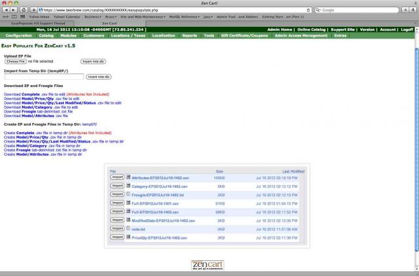Click Import button for Attributes-EP2012Jul16-1402.csv
Screen dimensions: 419x276
click(x=117, y=177)
